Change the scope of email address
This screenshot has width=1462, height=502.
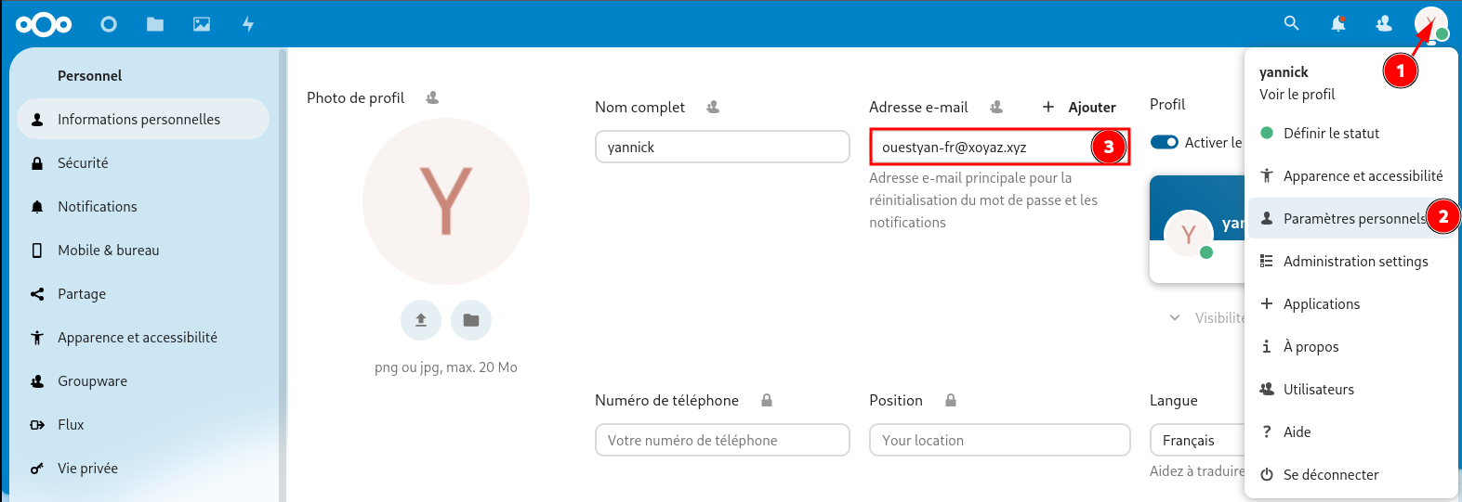996,108
